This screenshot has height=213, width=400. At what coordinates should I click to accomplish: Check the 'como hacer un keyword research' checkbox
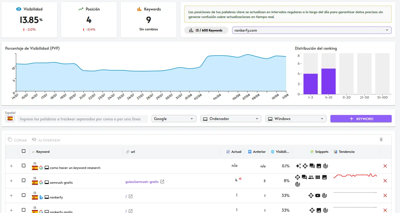[x=24, y=166]
